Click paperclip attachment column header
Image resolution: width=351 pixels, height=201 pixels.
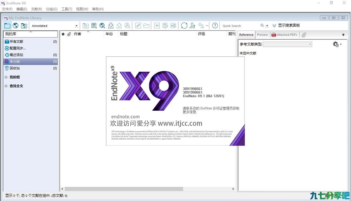[69, 34]
